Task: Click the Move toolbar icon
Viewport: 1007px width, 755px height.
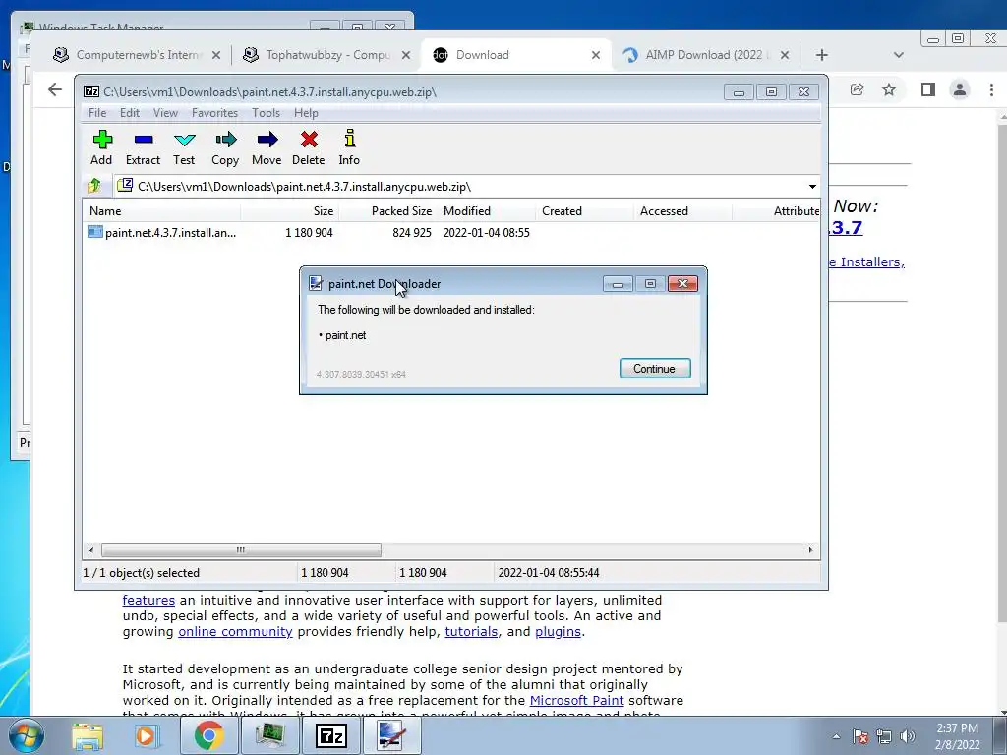Action: click(x=267, y=148)
